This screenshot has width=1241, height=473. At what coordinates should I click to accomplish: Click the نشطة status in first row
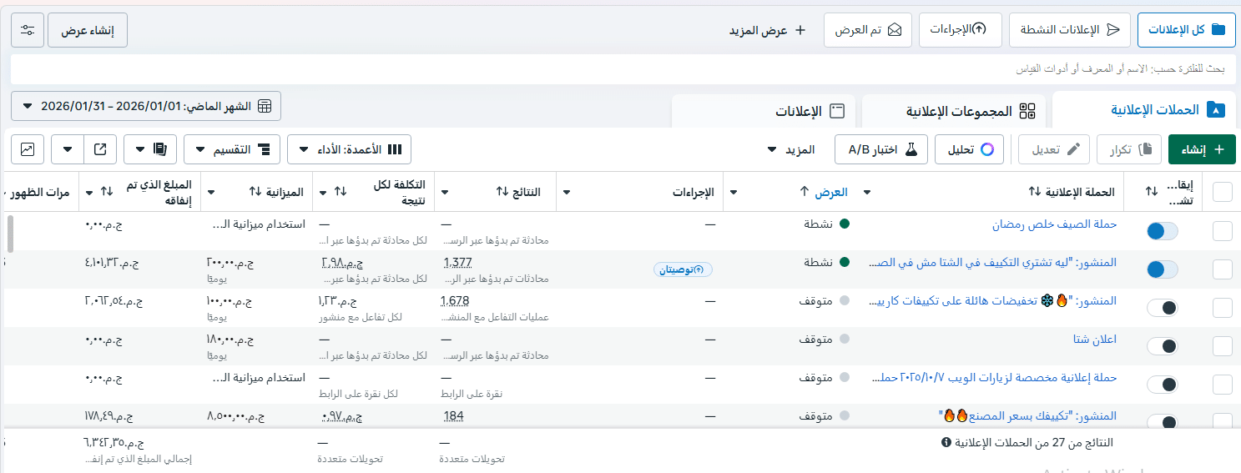tap(818, 224)
